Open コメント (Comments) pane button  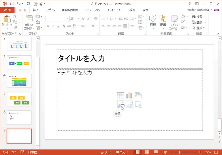(x=122, y=152)
